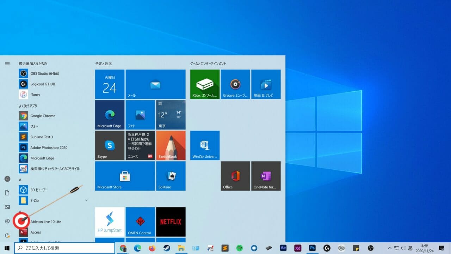451x254 pixels.
Task: Launch the NETFLIX tile
Action: point(171,222)
